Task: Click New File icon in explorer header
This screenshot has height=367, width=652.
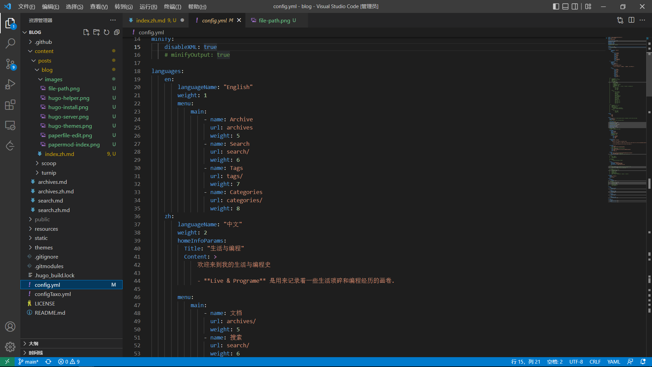Action: pyautogui.click(x=86, y=32)
